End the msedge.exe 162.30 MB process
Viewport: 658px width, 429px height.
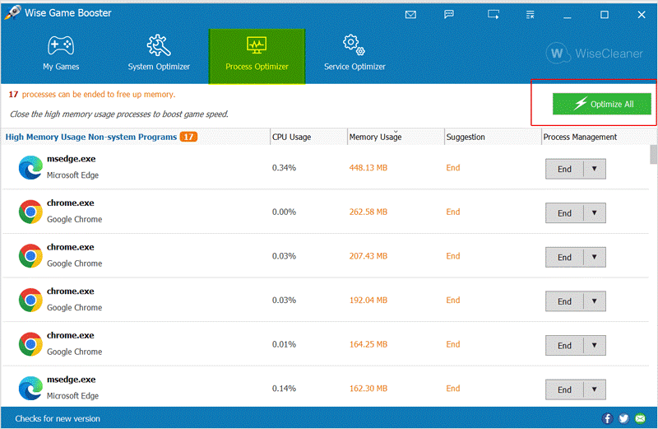point(564,389)
